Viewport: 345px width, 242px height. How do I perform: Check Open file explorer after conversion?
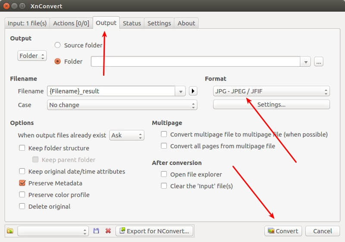(x=164, y=174)
